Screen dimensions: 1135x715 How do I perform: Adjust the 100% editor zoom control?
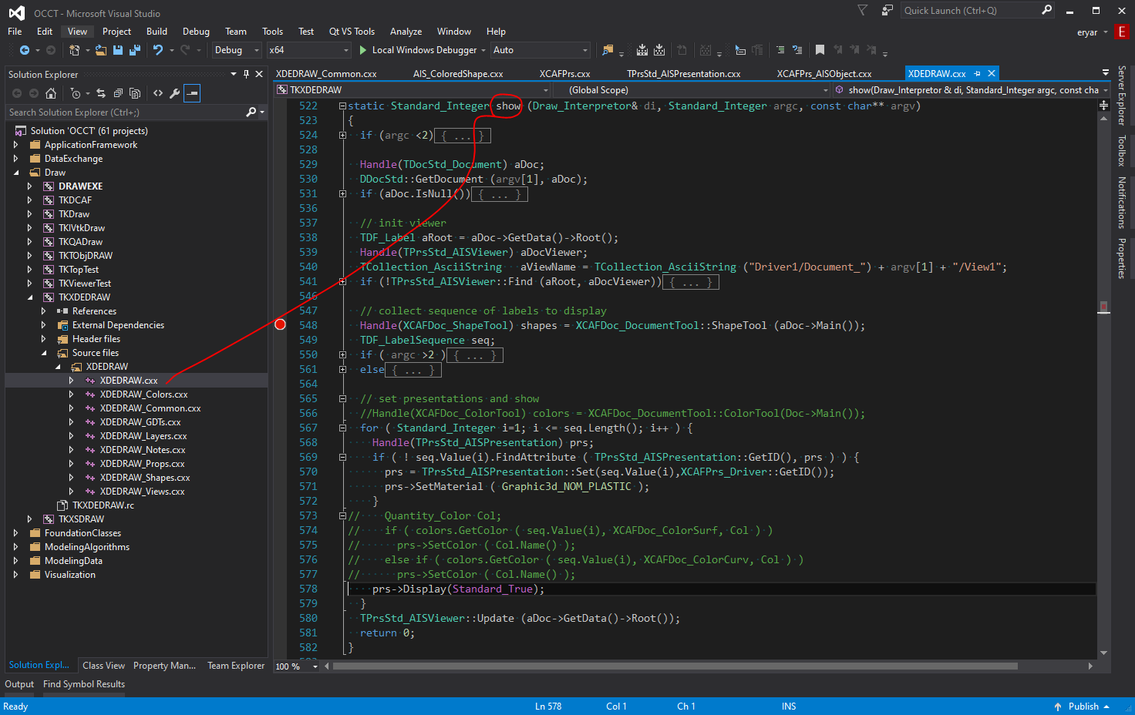[295, 666]
